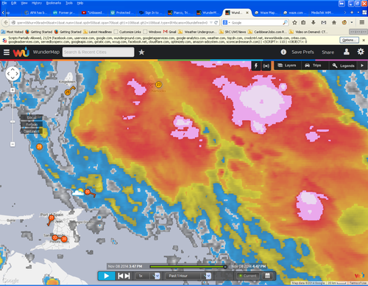Zoom in using the plus button
This screenshot has height=286, width=368.
point(13,90)
